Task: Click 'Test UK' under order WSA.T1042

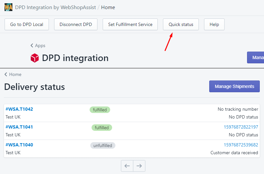Action: click(x=13, y=117)
